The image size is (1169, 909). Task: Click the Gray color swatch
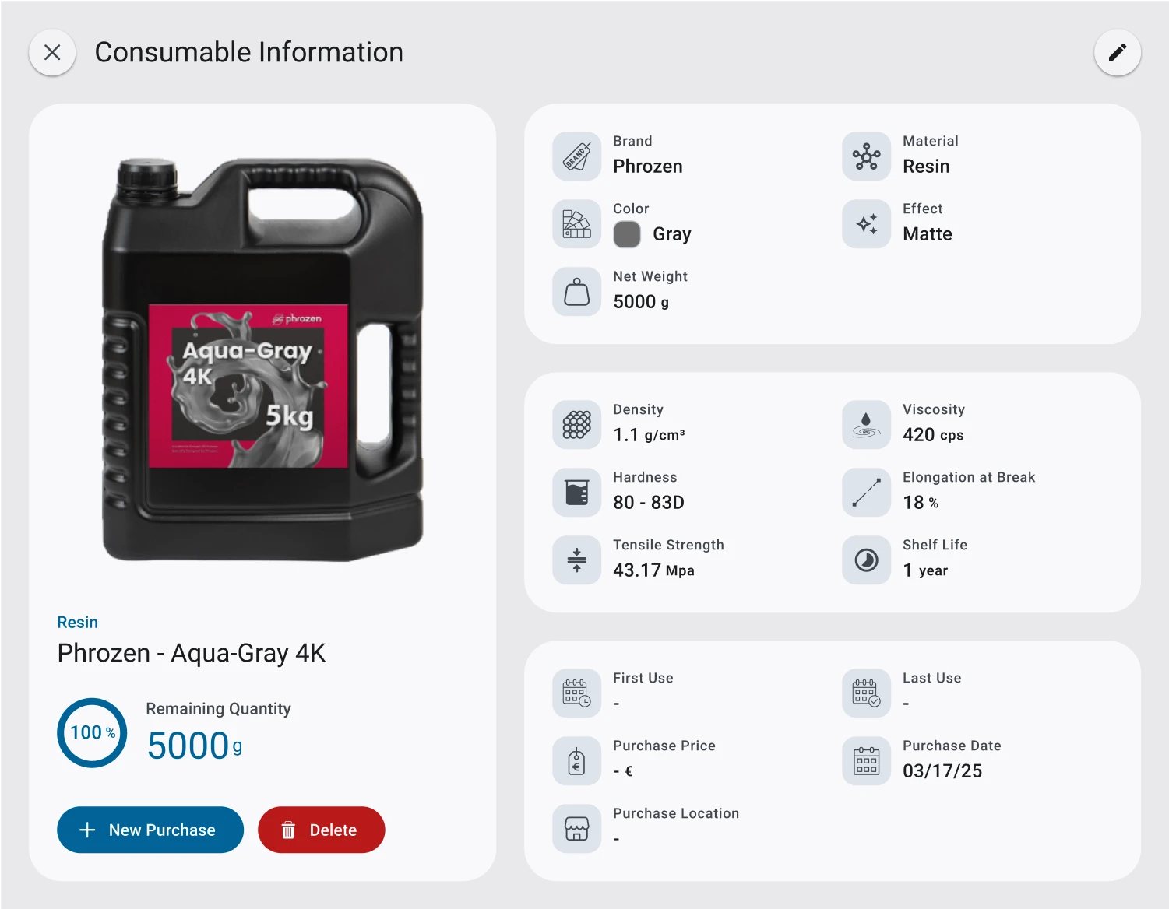click(x=627, y=234)
